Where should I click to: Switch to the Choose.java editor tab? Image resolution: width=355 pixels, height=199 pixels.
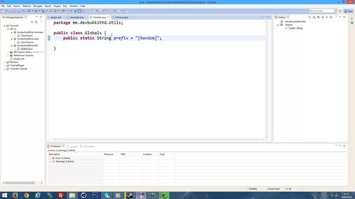(121, 17)
